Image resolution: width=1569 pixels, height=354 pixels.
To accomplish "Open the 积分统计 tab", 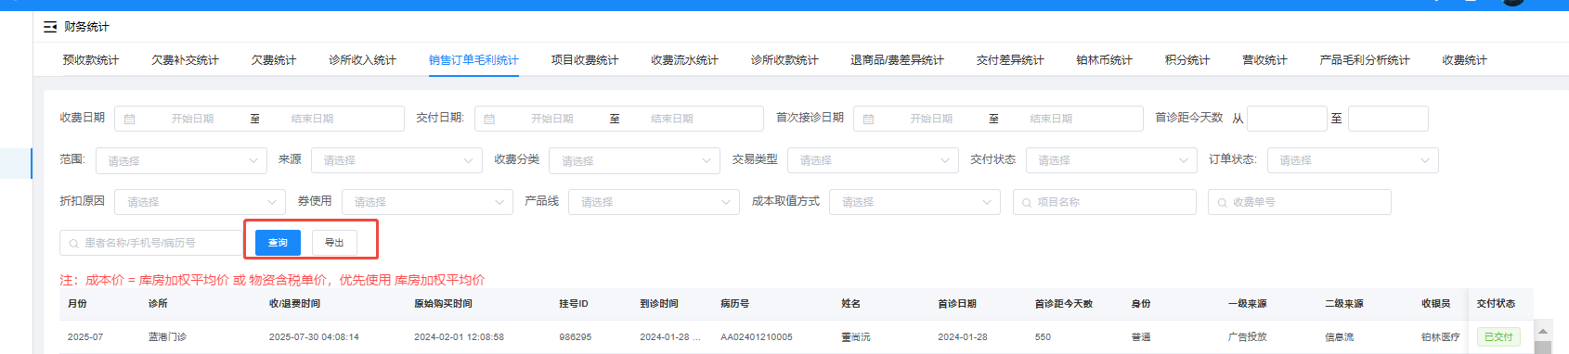I will pos(1187,60).
